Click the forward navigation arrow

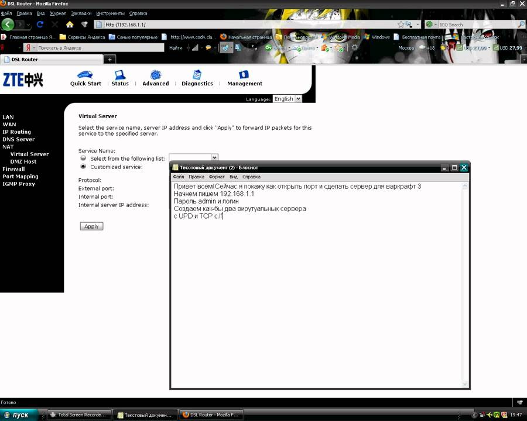[20, 25]
